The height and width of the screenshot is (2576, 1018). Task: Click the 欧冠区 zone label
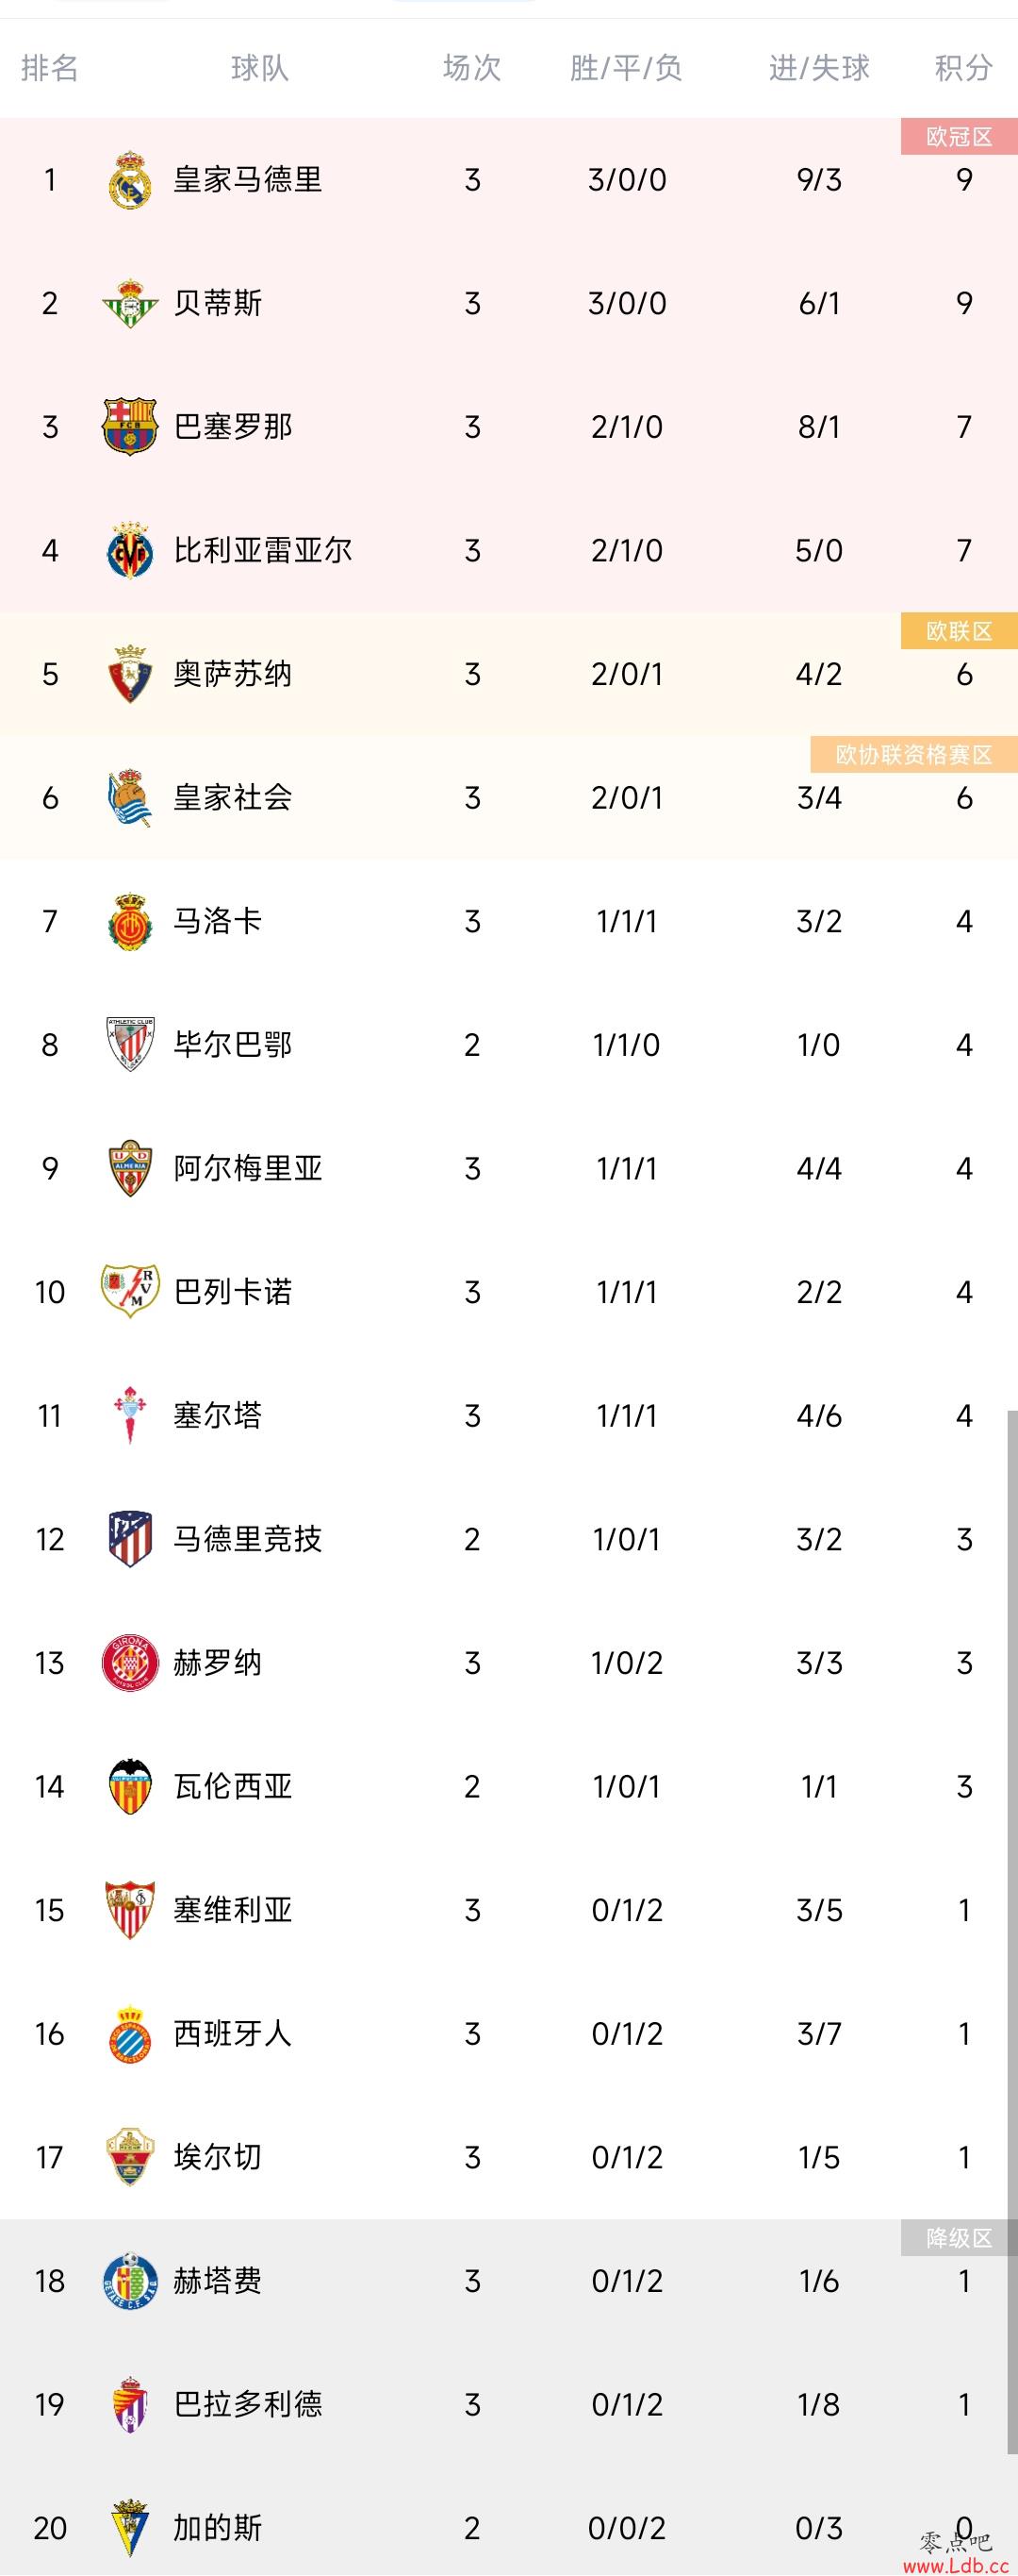click(x=959, y=137)
